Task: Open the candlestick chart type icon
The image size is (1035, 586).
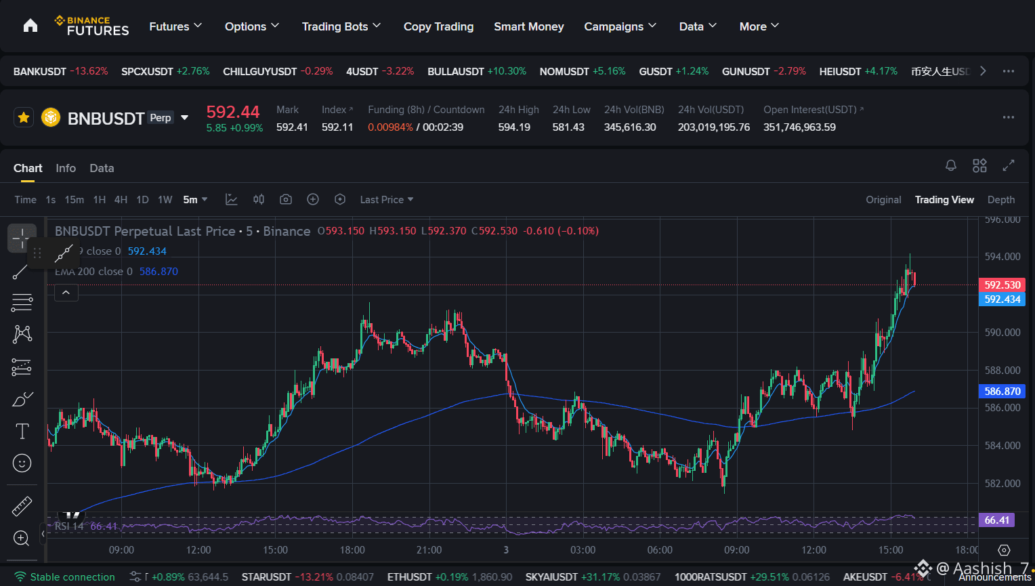Action: 259,199
